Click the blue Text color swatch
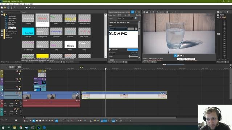Image resolution: width=232 pixels, height=130 pixels. pos(133,50)
